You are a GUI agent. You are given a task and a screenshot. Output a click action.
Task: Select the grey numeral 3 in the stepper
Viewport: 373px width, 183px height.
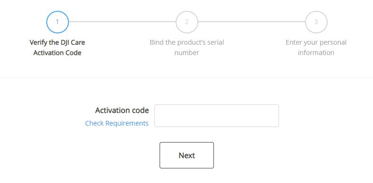tap(316, 22)
